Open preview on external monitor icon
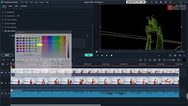Screen dimensions: 188x106 [170, 55]
